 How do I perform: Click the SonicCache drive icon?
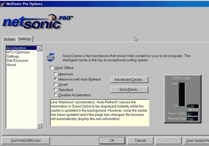pyautogui.click(x=51, y=57)
